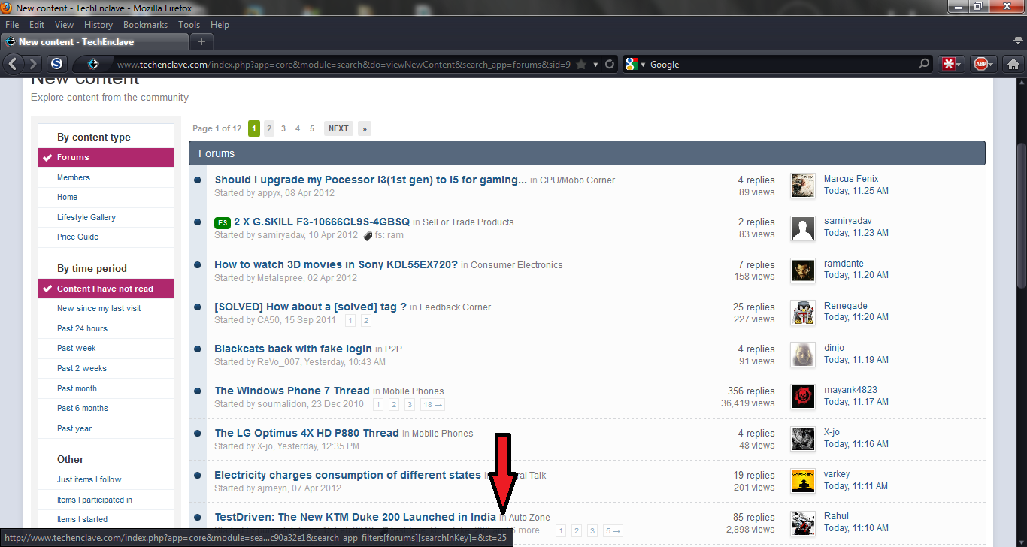Click the magnifier icon in the Google search box
The width and height of the screenshot is (1027, 547).
coord(924,65)
